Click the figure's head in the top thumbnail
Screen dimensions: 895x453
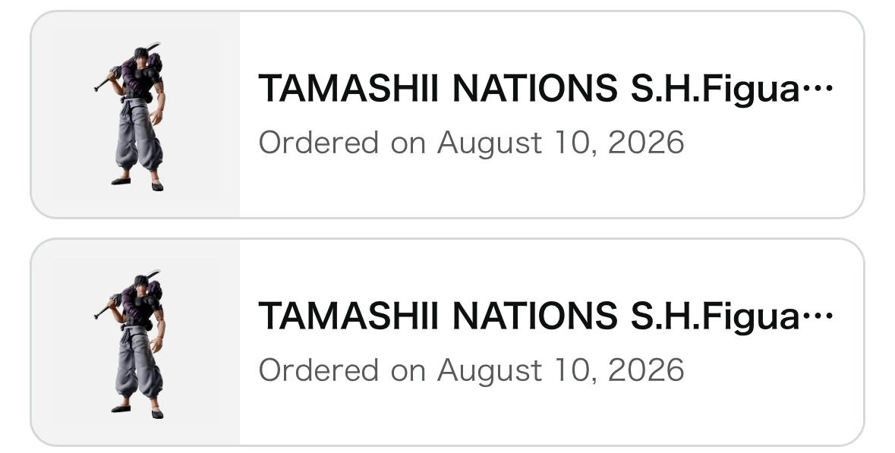[141, 57]
